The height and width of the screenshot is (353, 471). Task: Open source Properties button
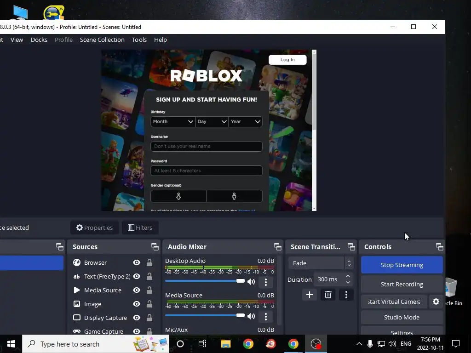(x=95, y=228)
